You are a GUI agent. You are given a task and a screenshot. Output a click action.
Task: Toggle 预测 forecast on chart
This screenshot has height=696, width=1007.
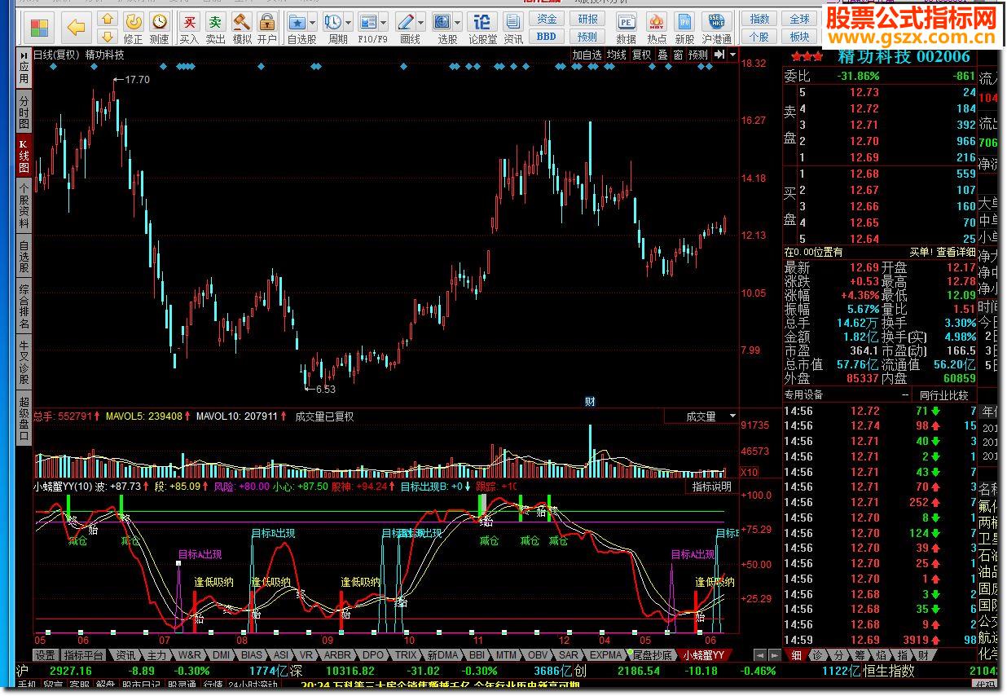tap(698, 55)
